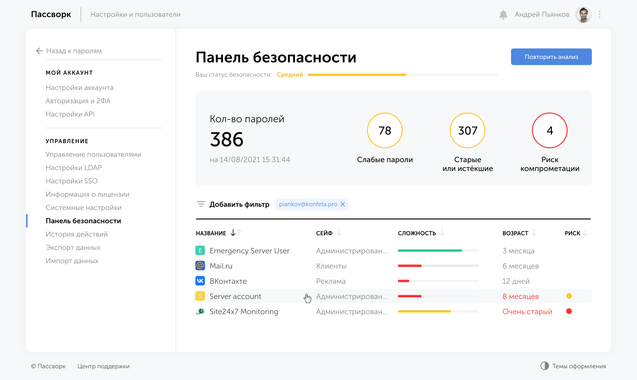
Task: Click the Mail.ru entry icon
Action: coord(200,266)
